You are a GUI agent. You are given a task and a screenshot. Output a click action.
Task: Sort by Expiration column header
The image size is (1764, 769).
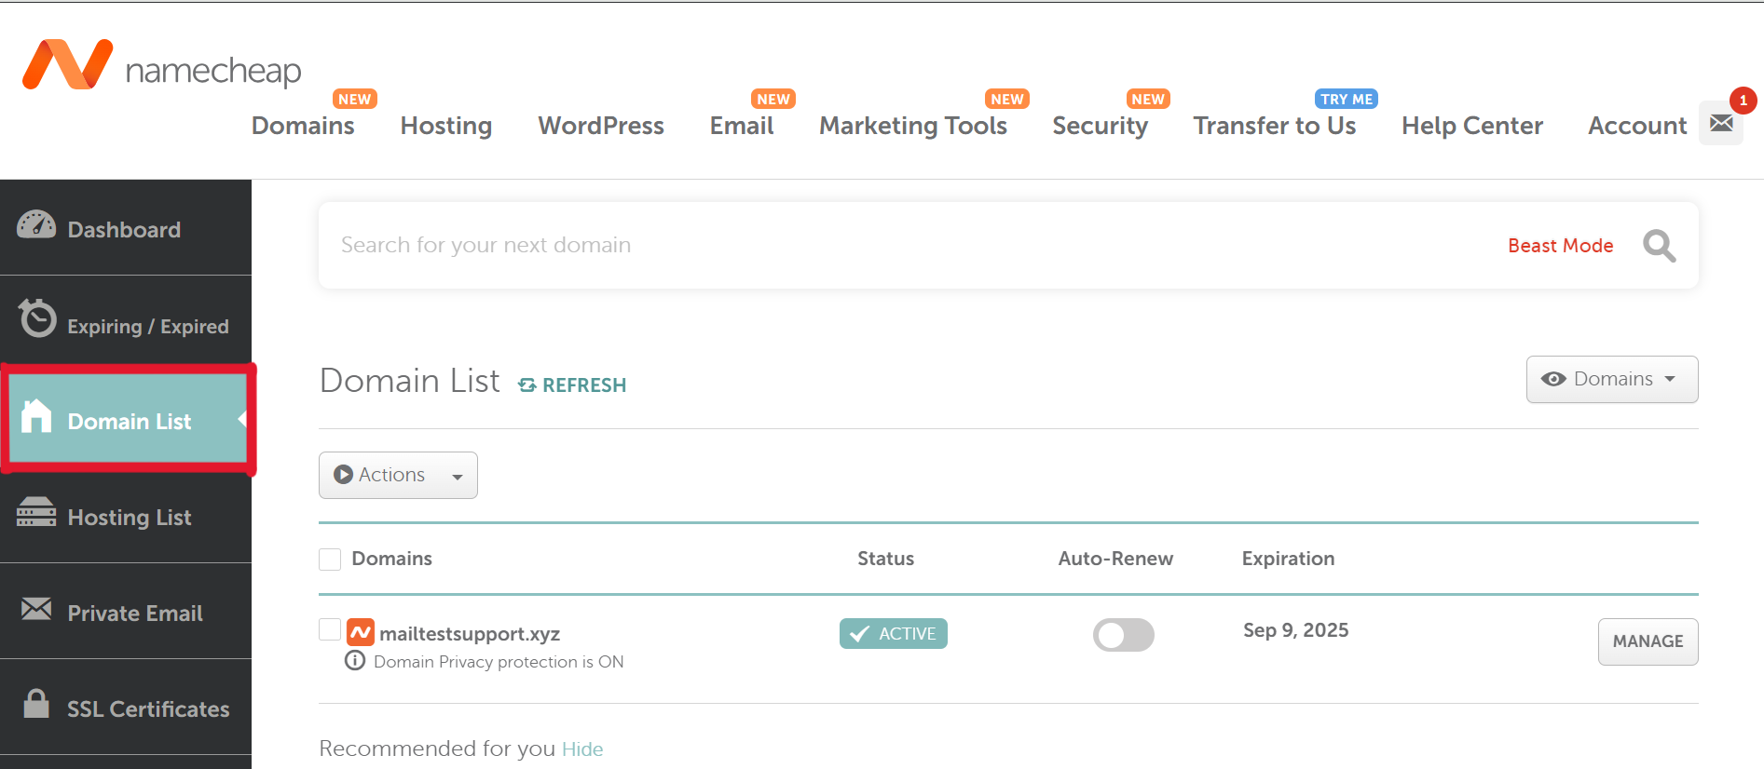(1288, 559)
